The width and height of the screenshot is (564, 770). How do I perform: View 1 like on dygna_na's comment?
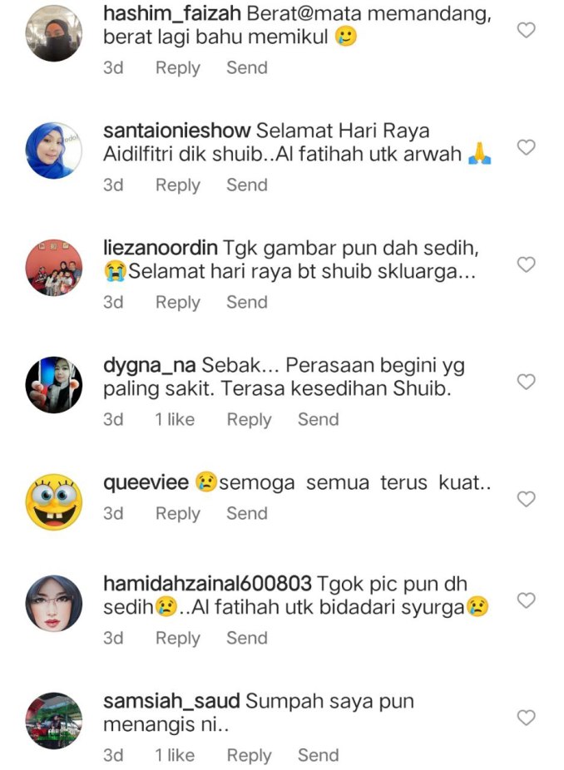click(x=175, y=419)
